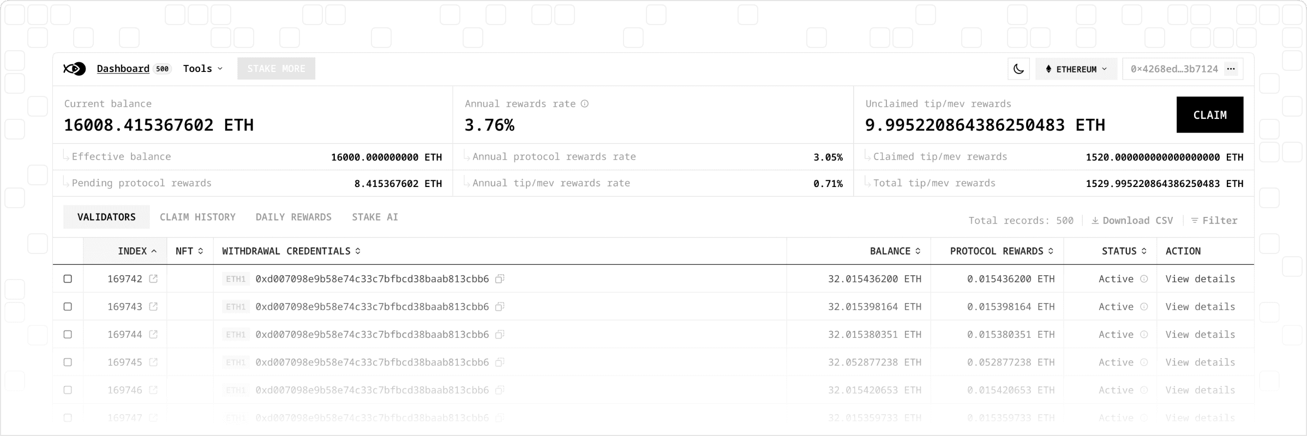Check validator 169746's row checkbox
This screenshot has height=436, width=1307.
click(68, 390)
